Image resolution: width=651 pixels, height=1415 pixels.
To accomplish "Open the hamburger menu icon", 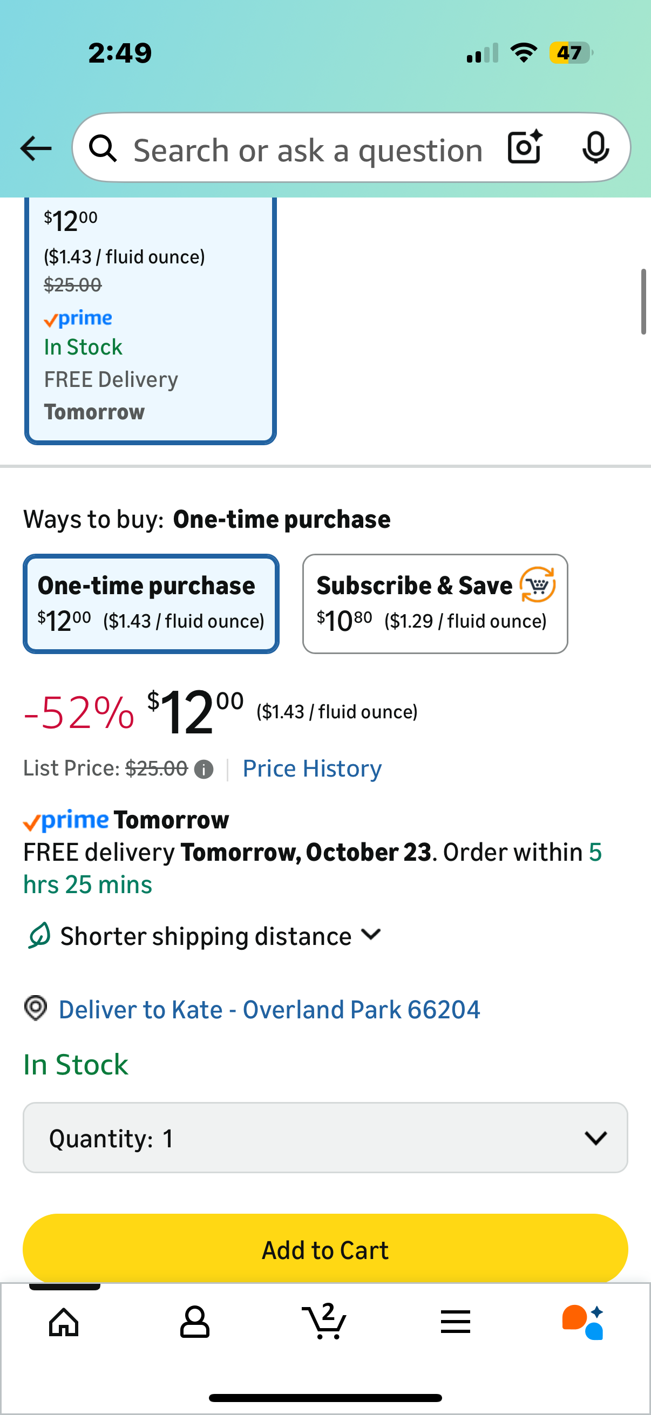I will [x=456, y=1322].
